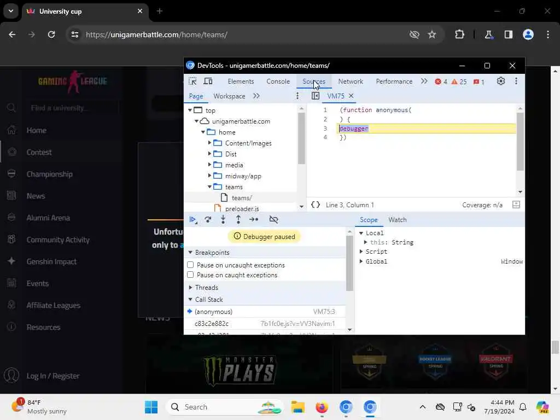The image size is (560, 420).
Task: Open preloader.js in the file tree
Action: pyautogui.click(x=242, y=208)
